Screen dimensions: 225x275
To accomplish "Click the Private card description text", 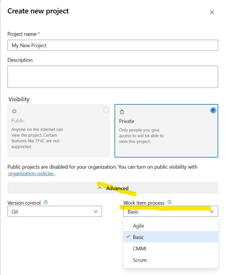I will pos(141,136).
